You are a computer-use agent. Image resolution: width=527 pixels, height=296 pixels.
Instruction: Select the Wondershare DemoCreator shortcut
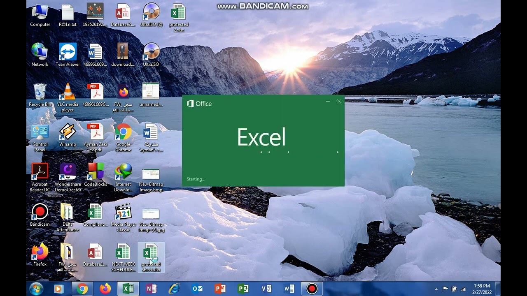coord(68,178)
